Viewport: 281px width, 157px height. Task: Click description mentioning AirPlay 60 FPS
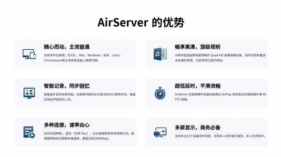coord(220,97)
